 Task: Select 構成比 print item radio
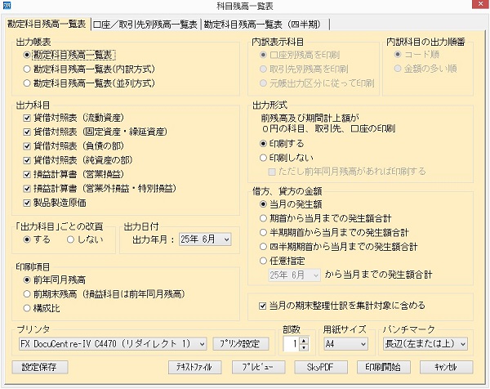(27, 308)
